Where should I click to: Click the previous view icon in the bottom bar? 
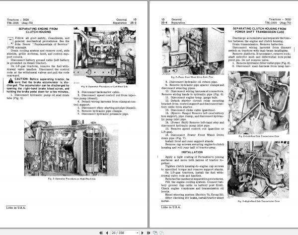click(155, 233)
